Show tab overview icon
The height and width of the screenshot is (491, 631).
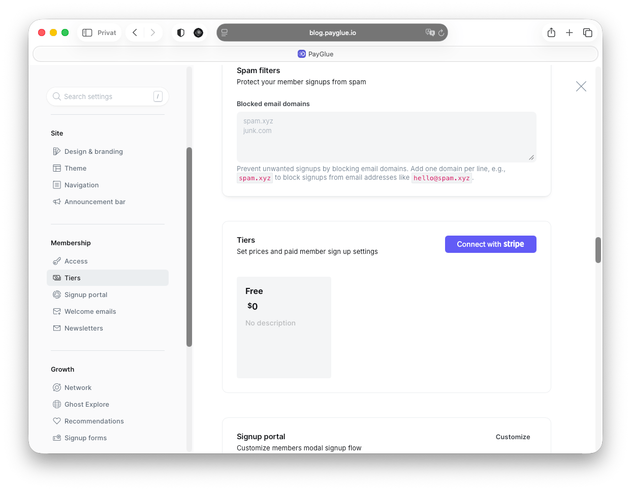pos(588,32)
